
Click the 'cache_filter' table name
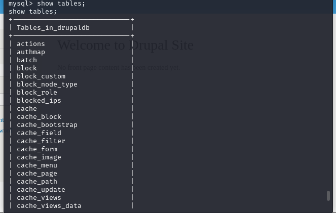pos(41,141)
